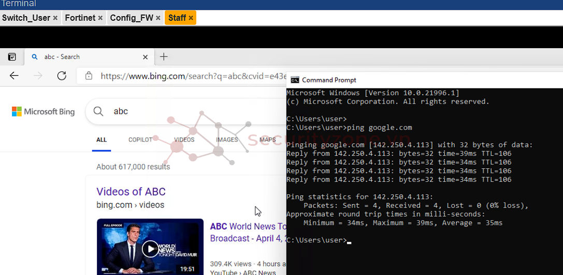Click the first reply line with time=39ms
563x275 pixels.
pyautogui.click(x=399, y=154)
